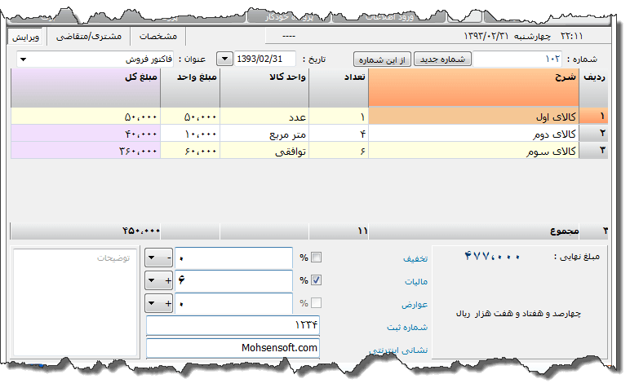Click the مالیات value field showing ۶
Viewport: 630px width, 392px height.
coord(233,280)
